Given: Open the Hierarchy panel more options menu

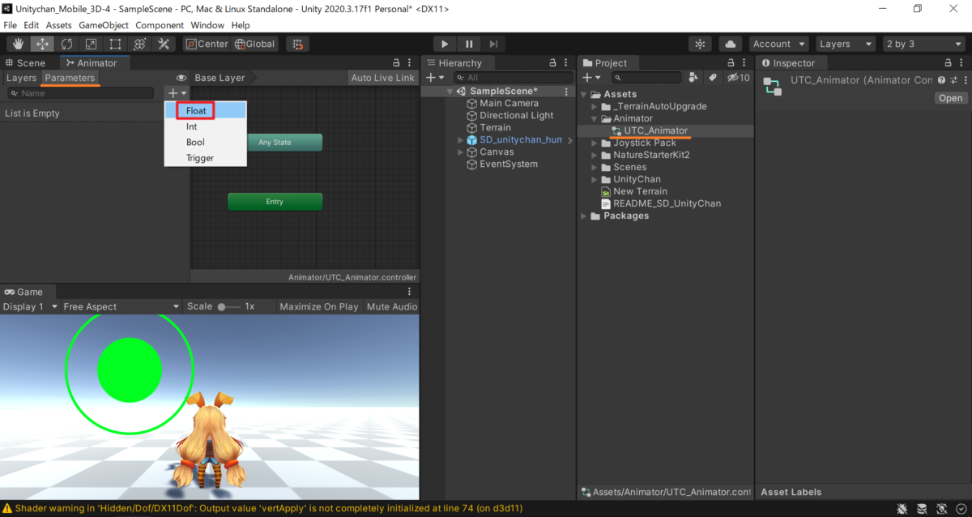Looking at the screenshot, I should [567, 62].
